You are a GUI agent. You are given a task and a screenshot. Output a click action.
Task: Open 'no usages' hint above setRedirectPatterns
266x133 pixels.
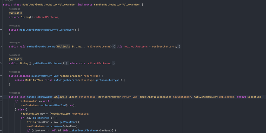15,43
